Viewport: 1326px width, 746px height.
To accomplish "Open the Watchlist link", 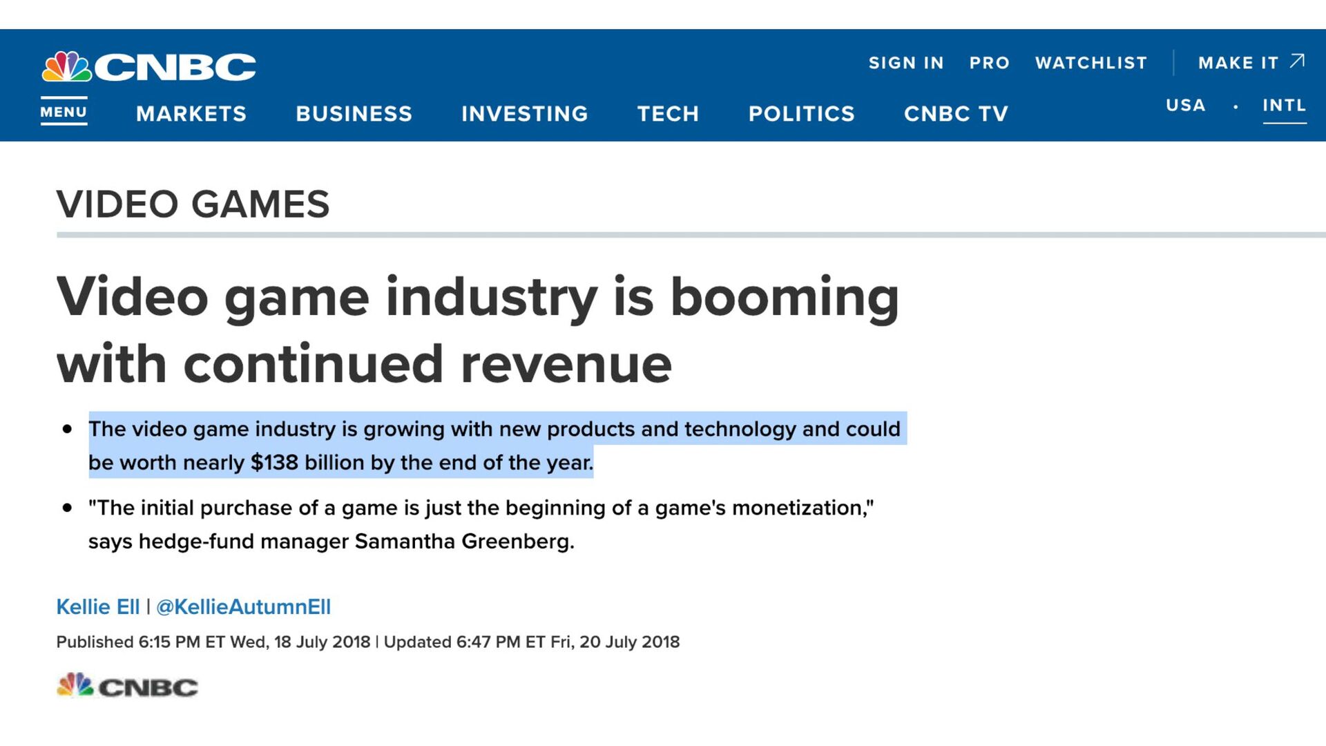I will 1090,63.
